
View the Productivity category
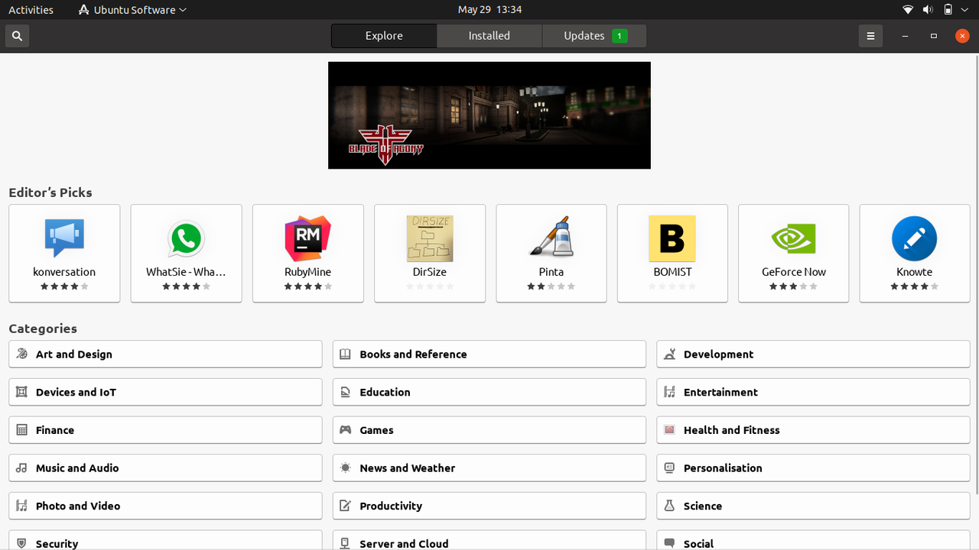click(489, 506)
